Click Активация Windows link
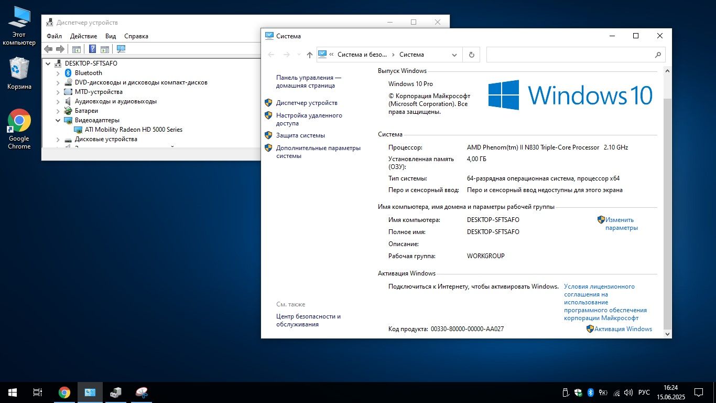 tap(624, 329)
